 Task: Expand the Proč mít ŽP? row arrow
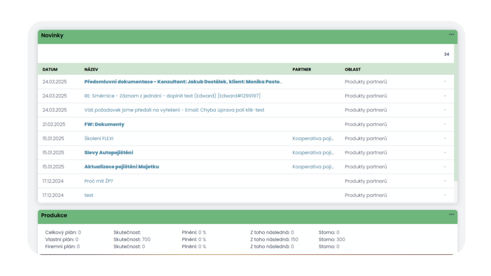445,181
